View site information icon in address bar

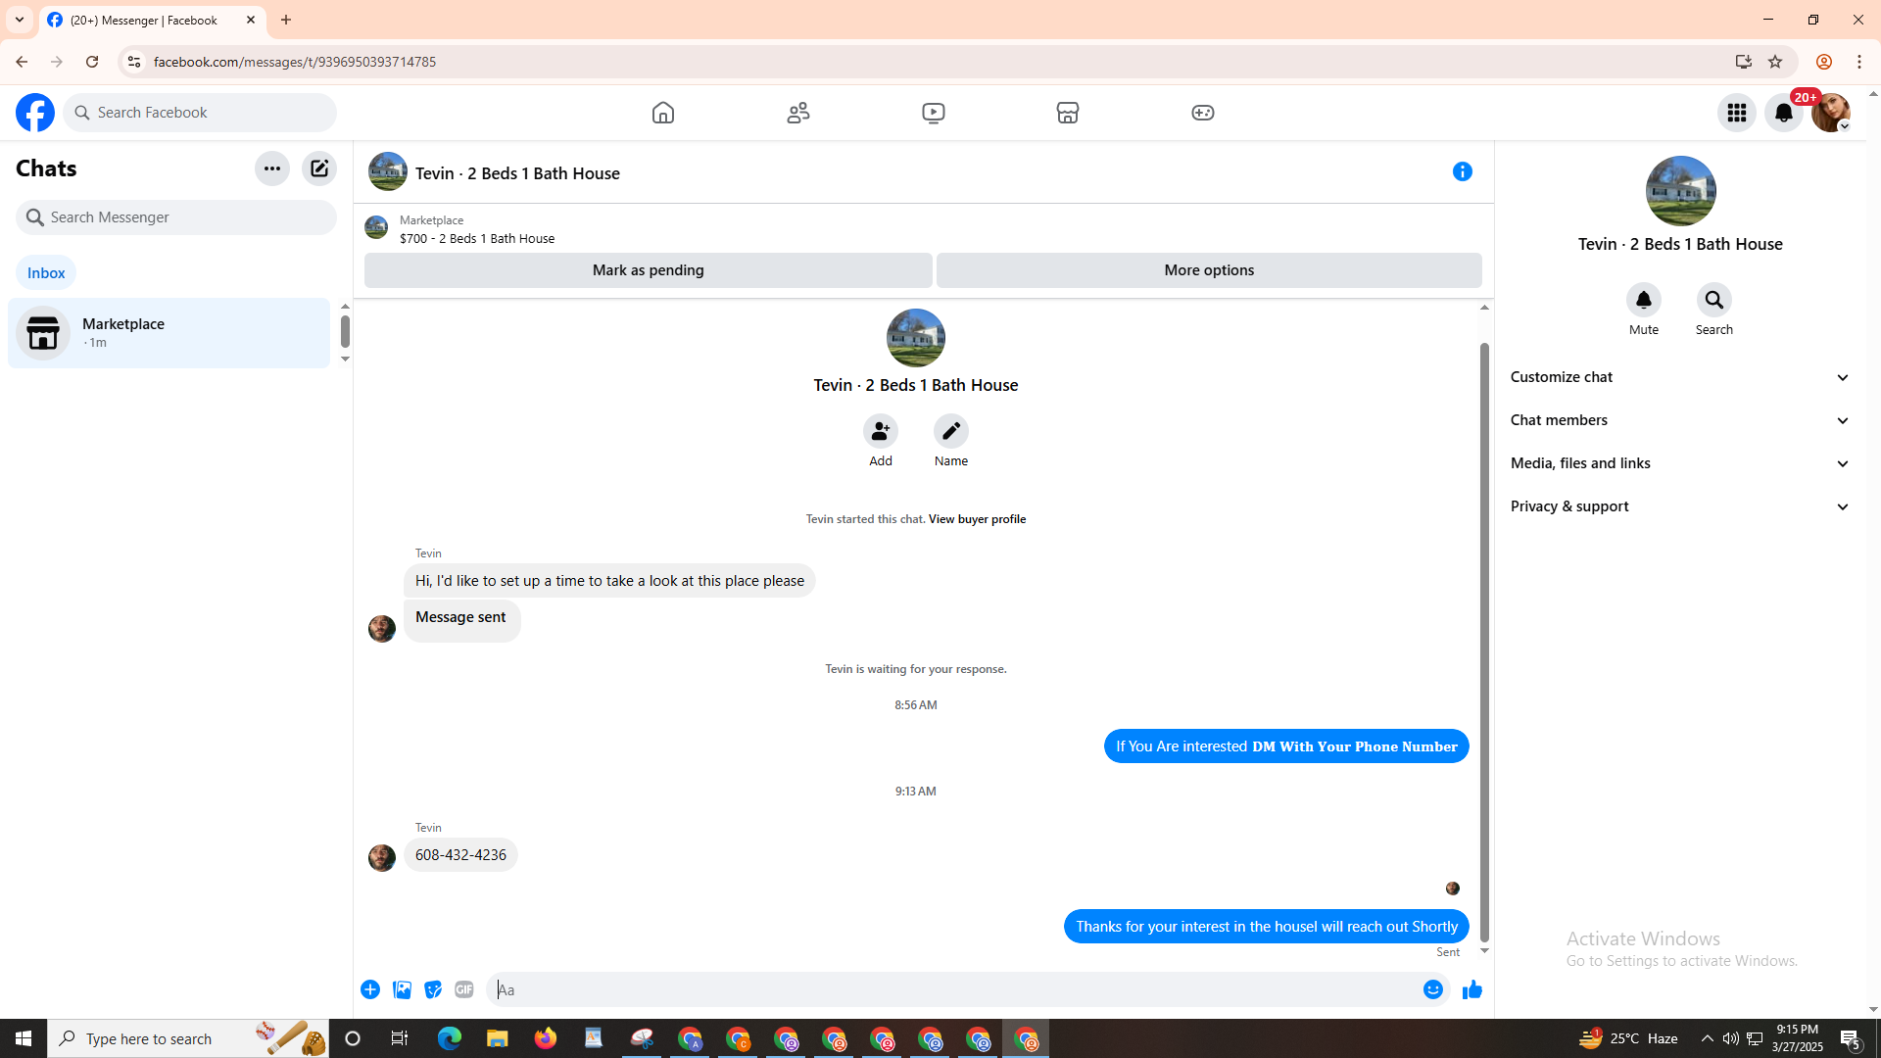(134, 62)
